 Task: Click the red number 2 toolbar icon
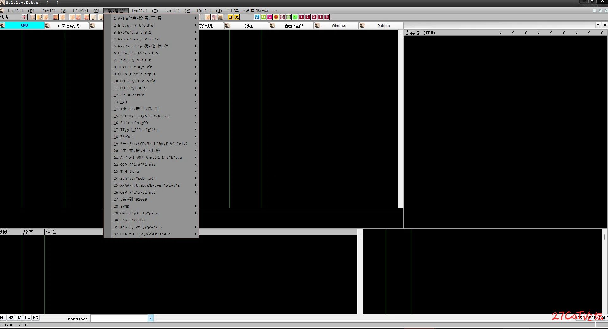click(308, 17)
